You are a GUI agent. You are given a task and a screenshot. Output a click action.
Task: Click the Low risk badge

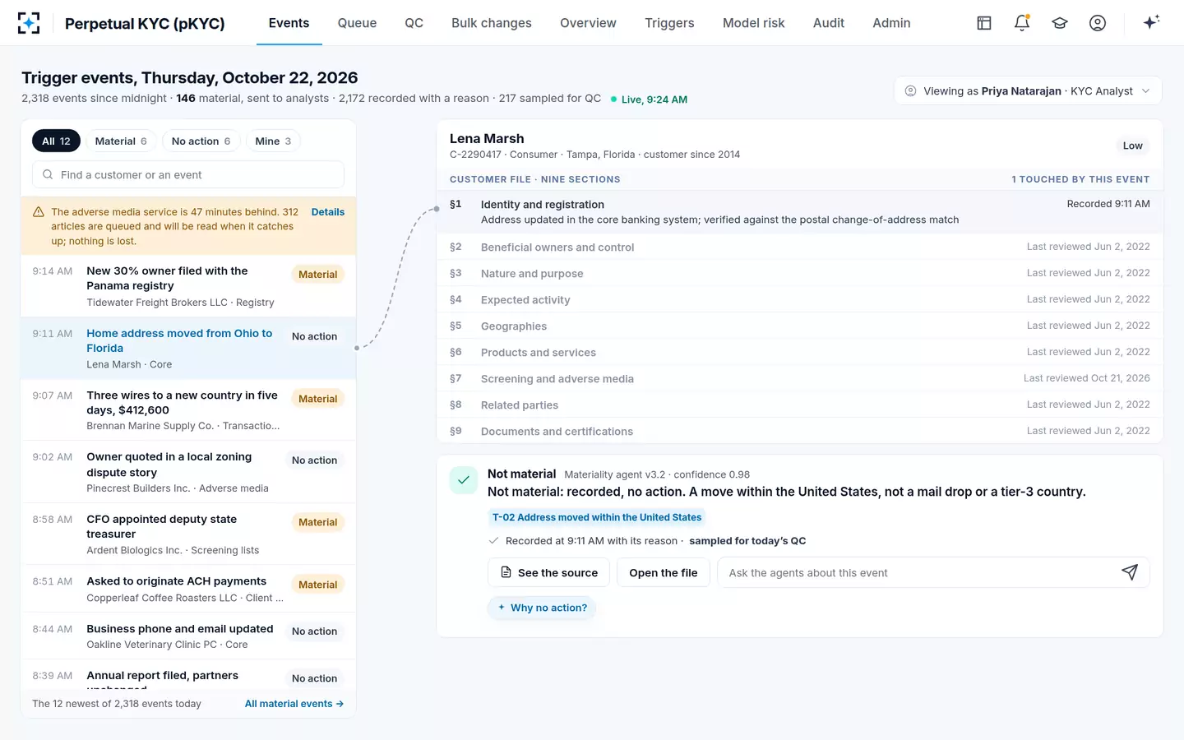pyautogui.click(x=1132, y=146)
